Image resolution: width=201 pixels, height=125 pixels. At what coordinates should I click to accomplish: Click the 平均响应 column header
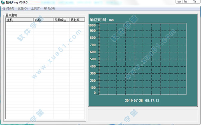(61, 20)
